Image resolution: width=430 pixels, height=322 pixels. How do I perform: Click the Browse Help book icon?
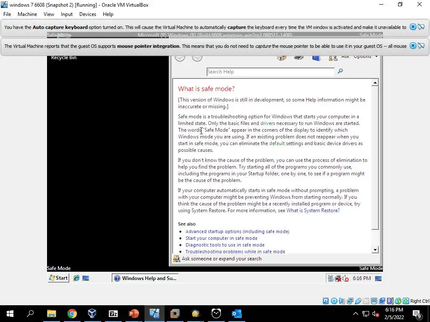[316, 58]
